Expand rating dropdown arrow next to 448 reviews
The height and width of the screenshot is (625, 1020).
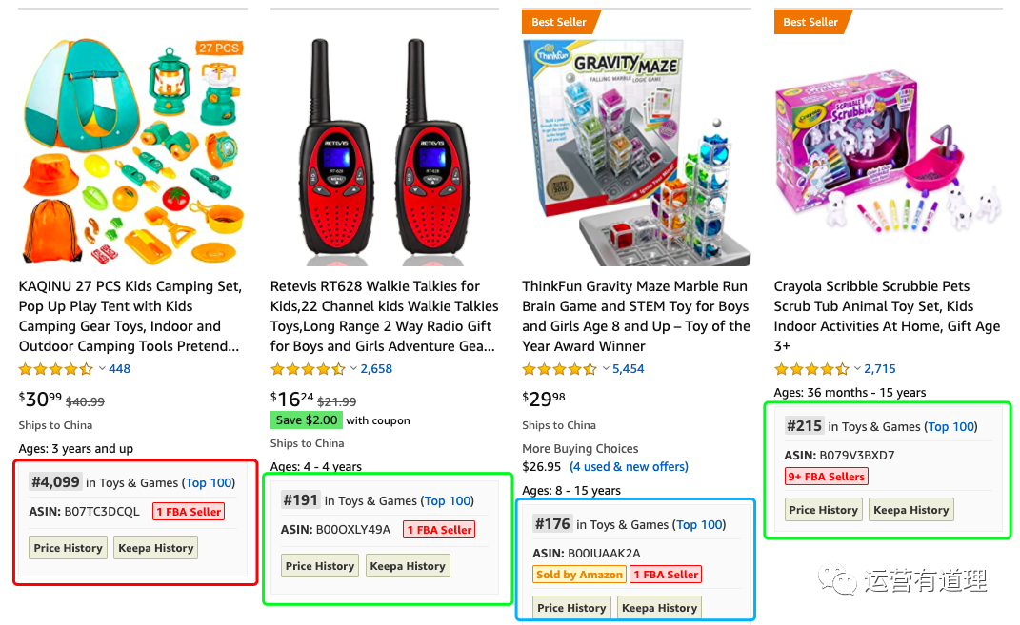102,368
